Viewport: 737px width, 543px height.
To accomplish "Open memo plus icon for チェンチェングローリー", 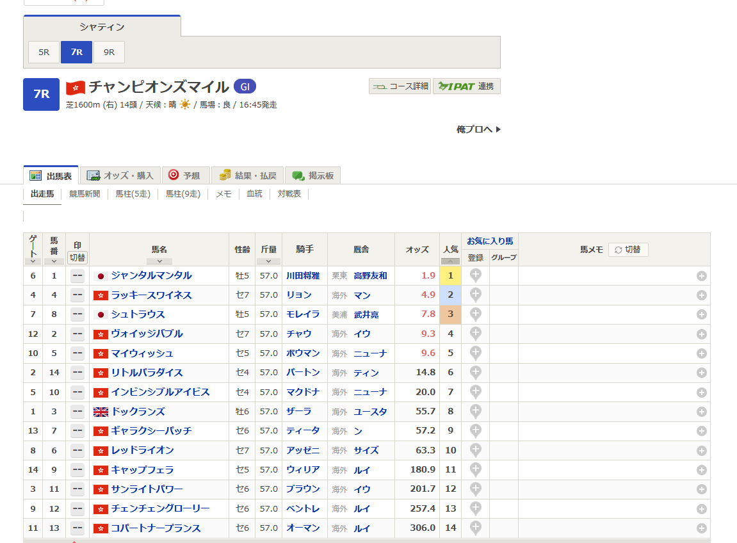I will point(701,509).
